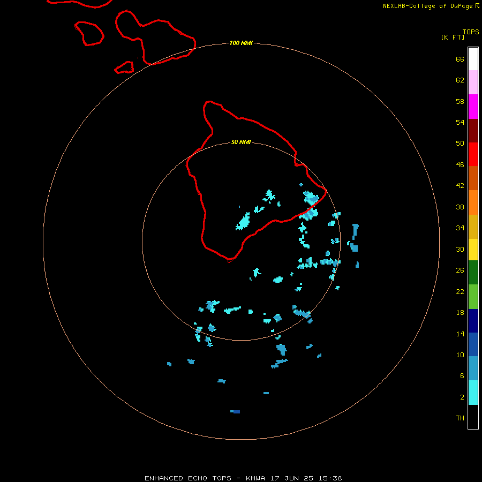
Task: Click the "10" legend value
Action: [x=460, y=355]
